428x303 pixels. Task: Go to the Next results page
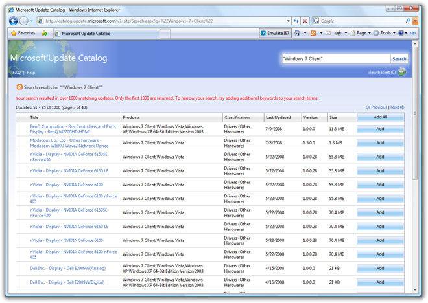394,107
